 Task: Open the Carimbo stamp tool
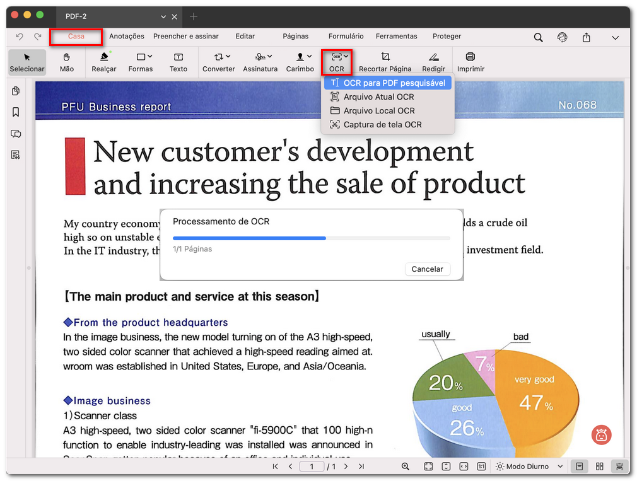(x=300, y=62)
